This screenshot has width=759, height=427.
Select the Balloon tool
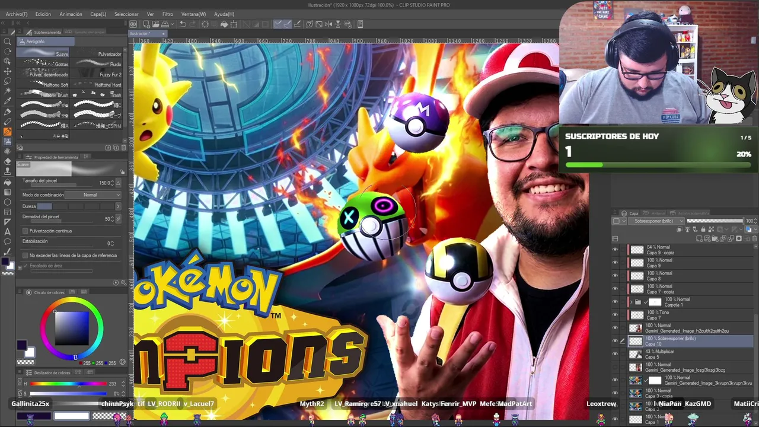point(7,241)
